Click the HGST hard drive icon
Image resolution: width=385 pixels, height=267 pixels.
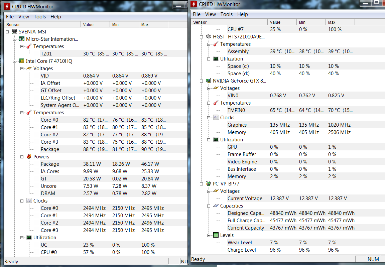209,36
